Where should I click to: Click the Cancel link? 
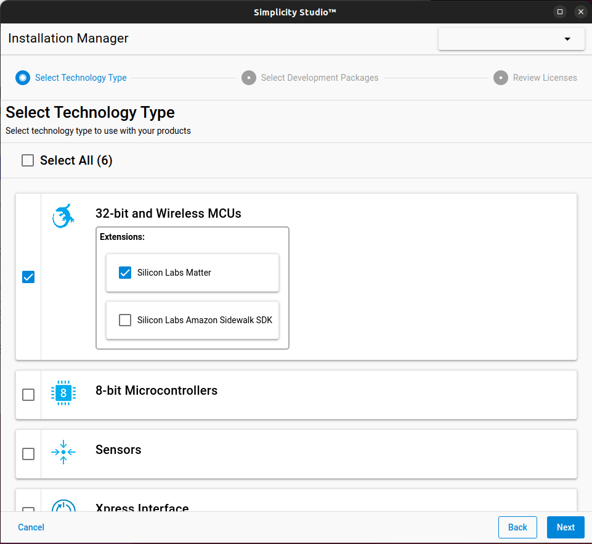point(31,527)
